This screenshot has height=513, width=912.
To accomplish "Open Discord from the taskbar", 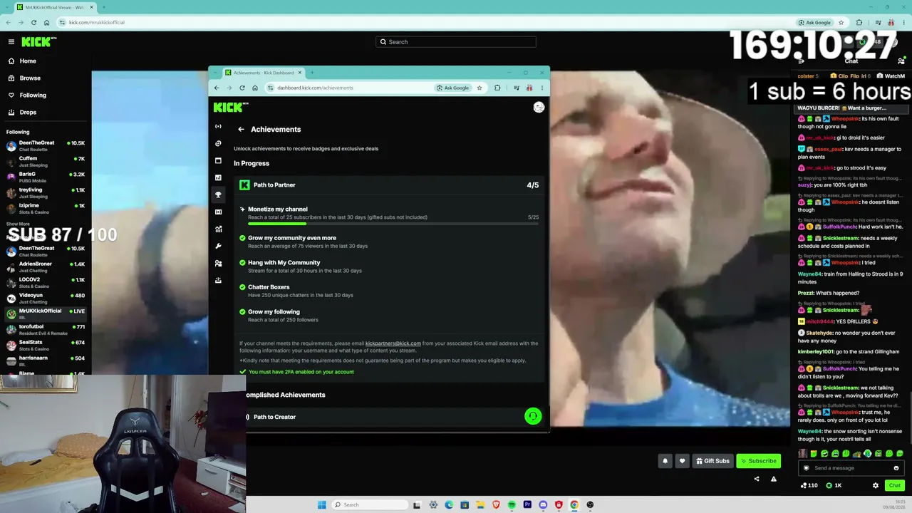I will click(543, 505).
